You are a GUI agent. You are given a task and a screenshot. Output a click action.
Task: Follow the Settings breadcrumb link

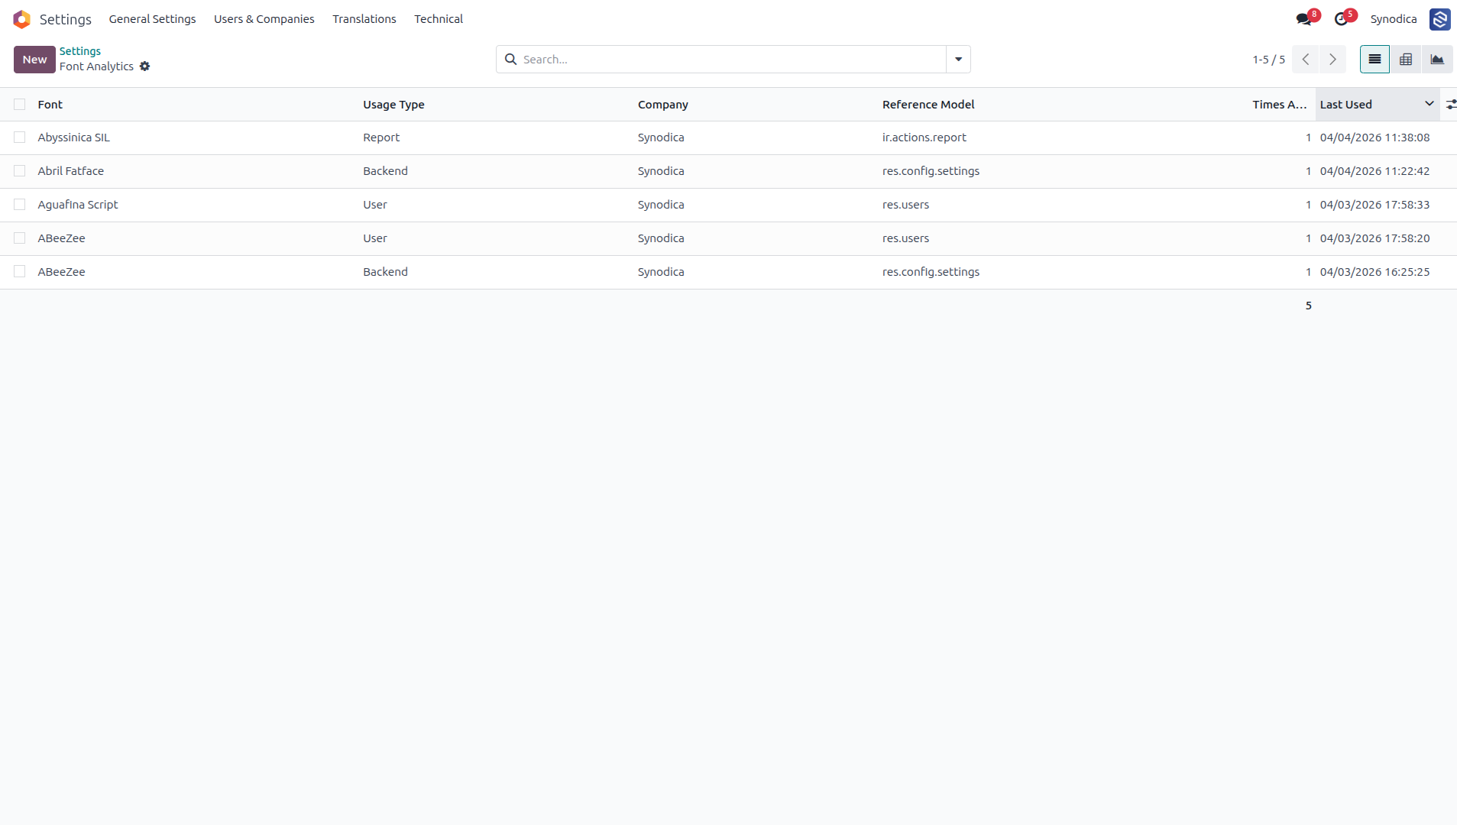click(80, 51)
